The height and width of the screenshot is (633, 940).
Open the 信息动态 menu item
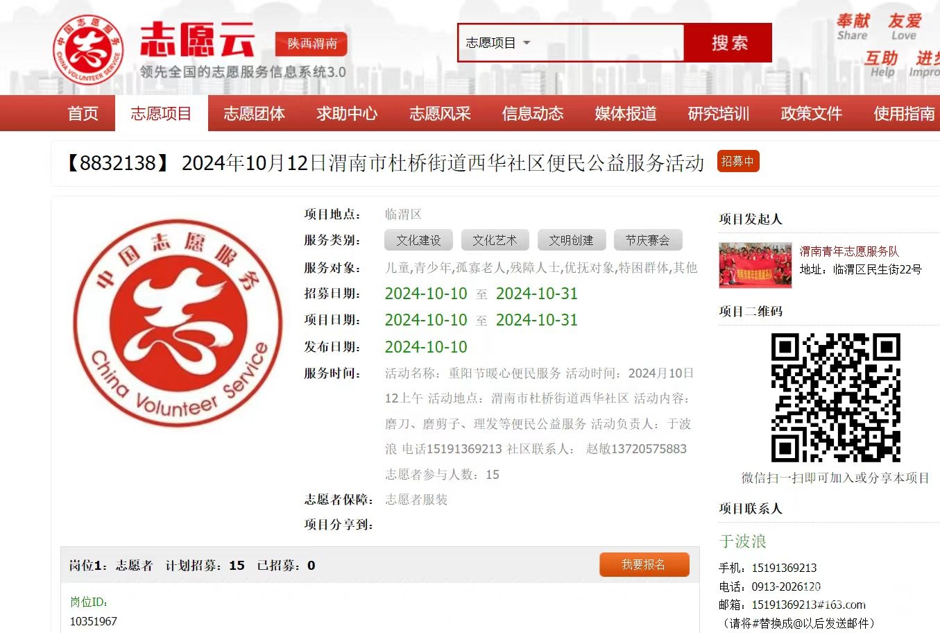[533, 114]
